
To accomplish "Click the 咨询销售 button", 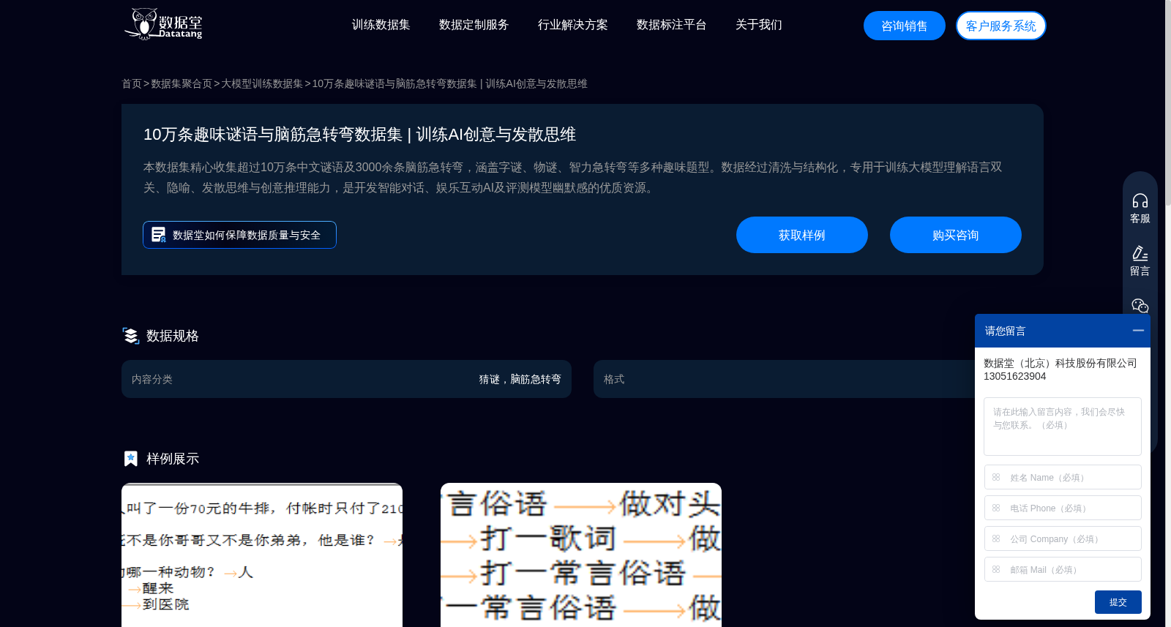I will (x=905, y=26).
